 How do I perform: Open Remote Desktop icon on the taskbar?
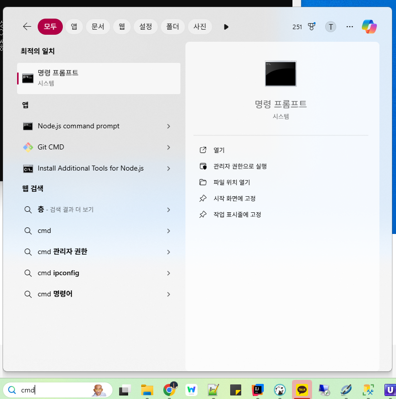324,390
